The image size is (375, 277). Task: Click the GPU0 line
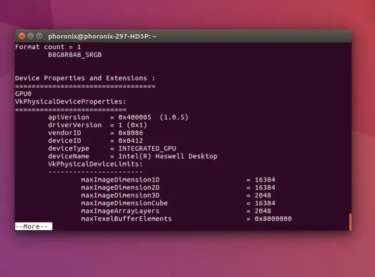coord(23,94)
